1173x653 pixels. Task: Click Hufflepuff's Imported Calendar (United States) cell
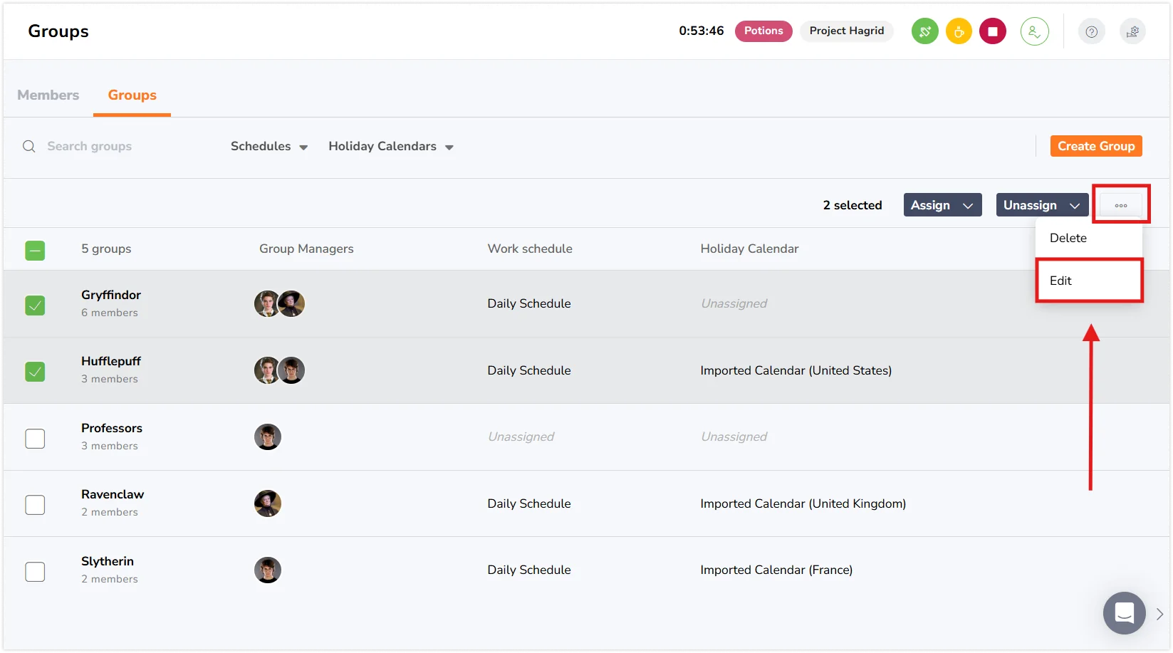pyautogui.click(x=796, y=370)
